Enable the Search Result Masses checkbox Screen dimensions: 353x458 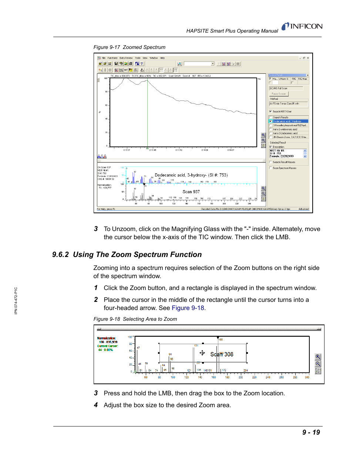point(270,162)
